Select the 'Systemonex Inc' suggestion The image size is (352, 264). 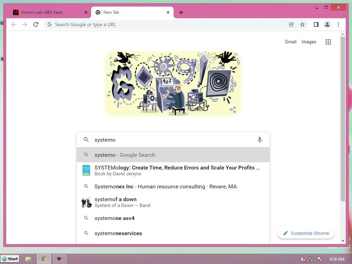click(173, 187)
